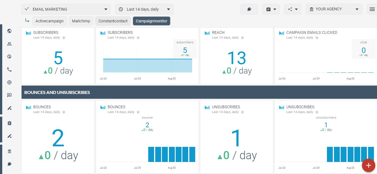The height and width of the screenshot is (174, 377).
Task: Open the clipboard reports sidebar icon
Action: 9,123
